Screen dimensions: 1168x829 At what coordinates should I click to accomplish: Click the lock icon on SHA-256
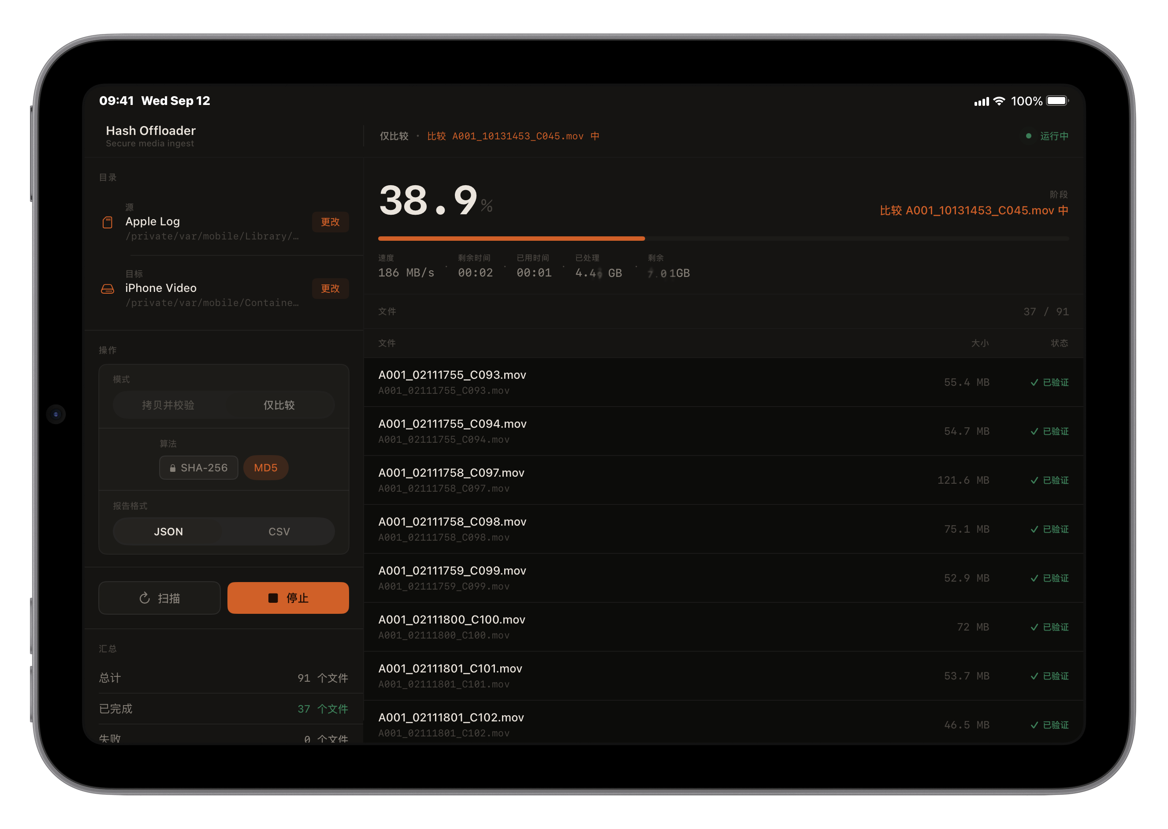(x=172, y=468)
